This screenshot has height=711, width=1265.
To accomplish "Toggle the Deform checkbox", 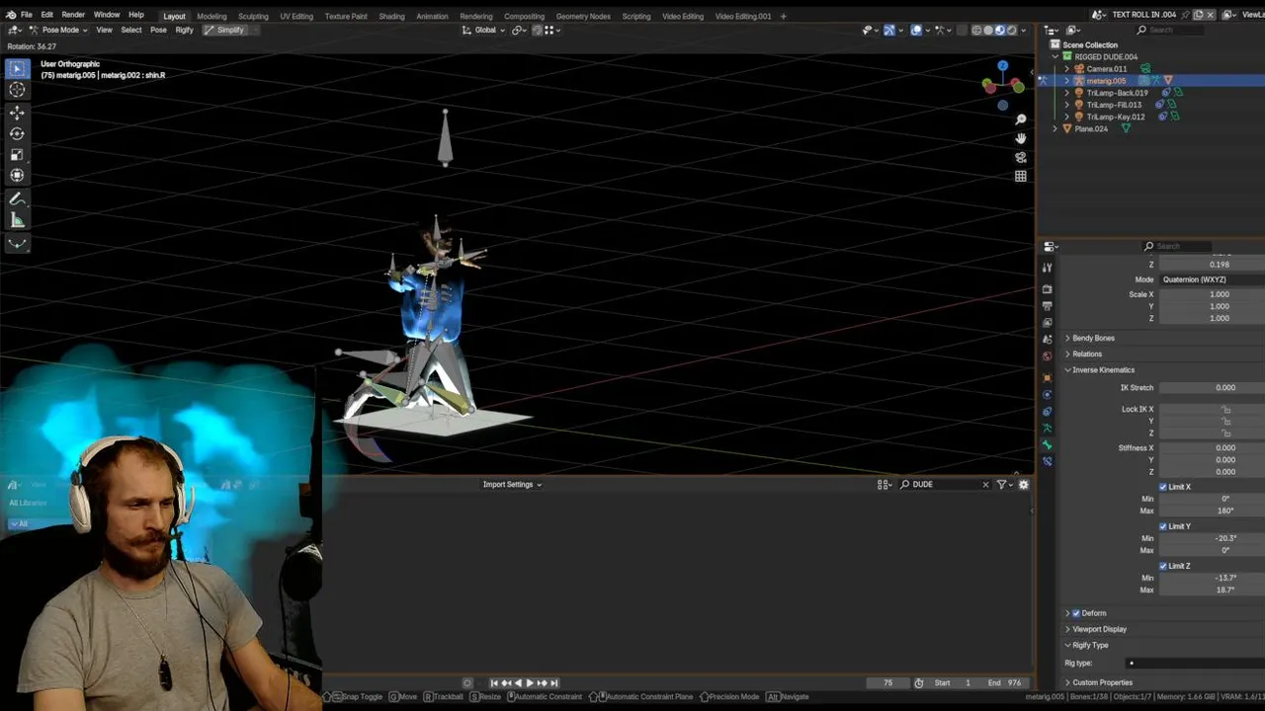I will (1076, 613).
